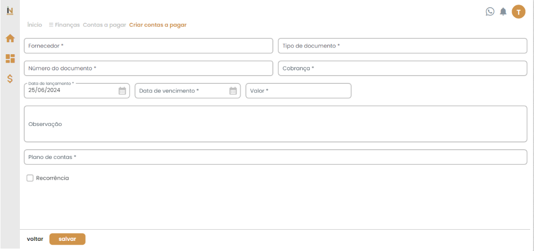The image size is (534, 251).
Task: Open the Home icon in sidebar
Action: coord(10,38)
